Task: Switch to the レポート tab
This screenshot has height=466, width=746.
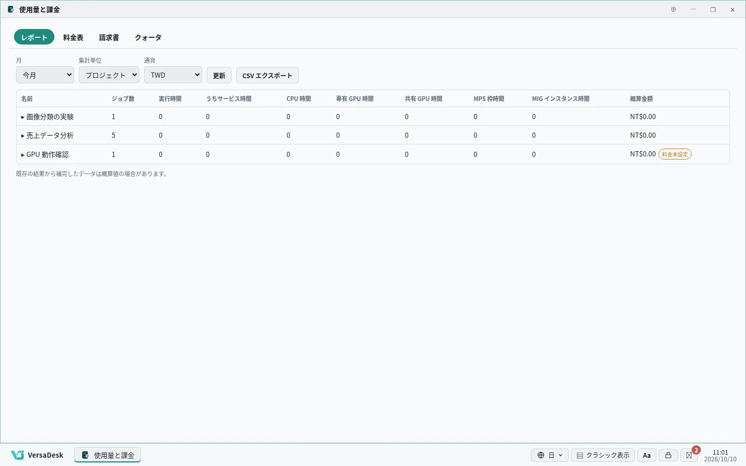Action: point(34,37)
